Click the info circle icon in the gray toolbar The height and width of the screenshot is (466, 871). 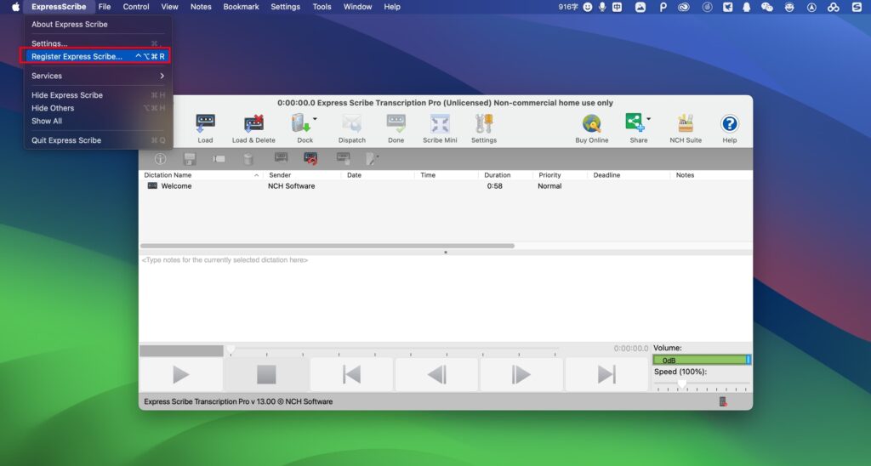[x=160, y=159]
